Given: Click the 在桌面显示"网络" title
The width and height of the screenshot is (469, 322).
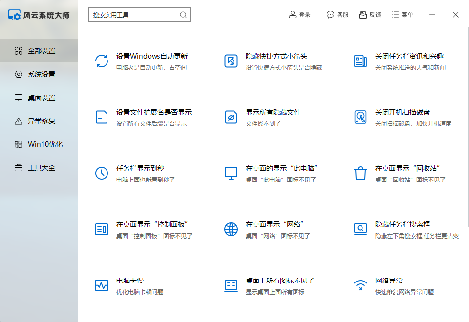Looking at the screenshot, I should point(275,224).
